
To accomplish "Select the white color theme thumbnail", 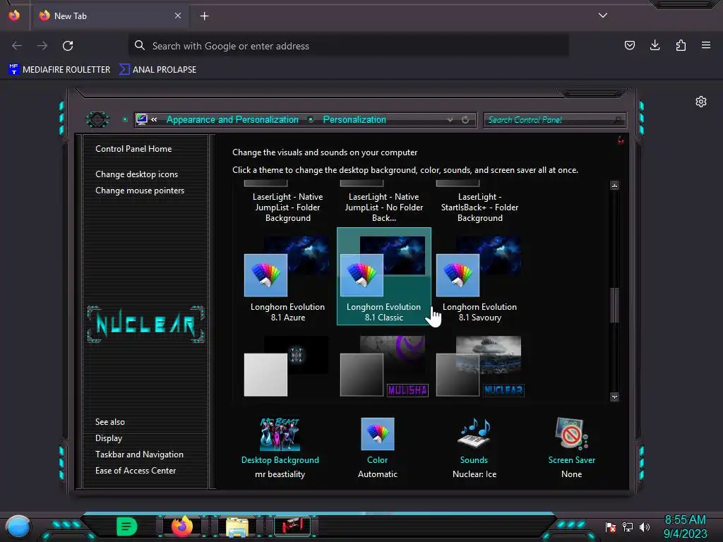I will pos(287,366).
